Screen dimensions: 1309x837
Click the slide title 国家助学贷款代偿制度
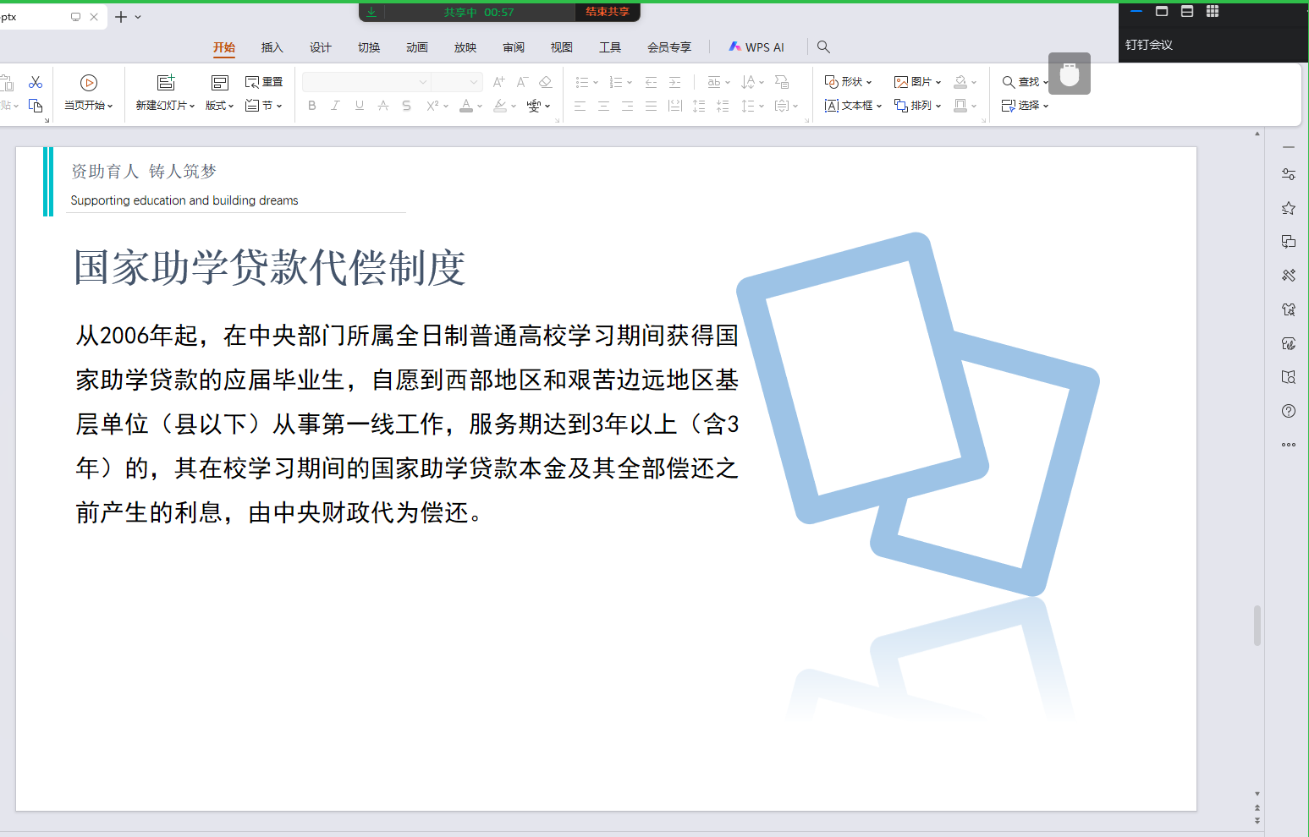pyautogui.click(x=270, y=268)
